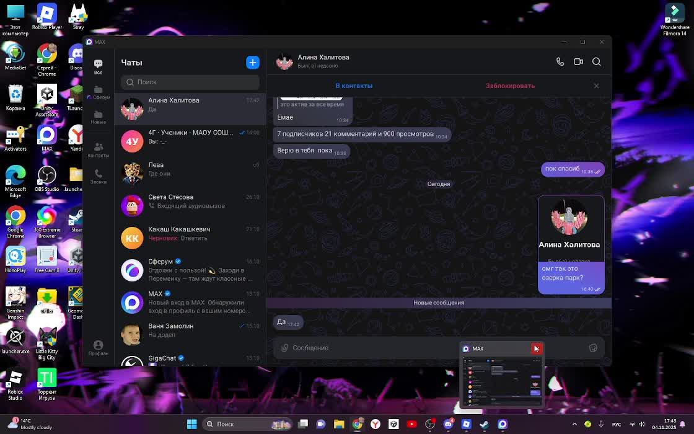Open the MAX official chat
The image size is (694, 434).
click(x=190, y=303)
